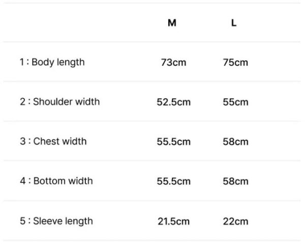Click the number 1 before Body length

coord(22,62)
